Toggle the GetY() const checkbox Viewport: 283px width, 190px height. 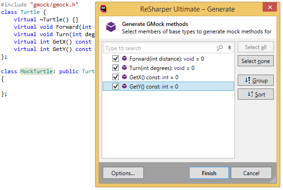(116, 86)
